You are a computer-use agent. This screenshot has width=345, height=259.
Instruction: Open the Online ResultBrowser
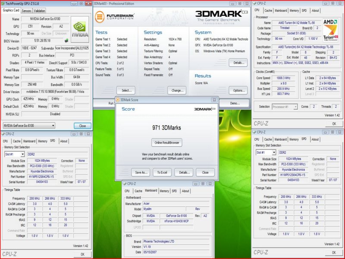[167, 142]
